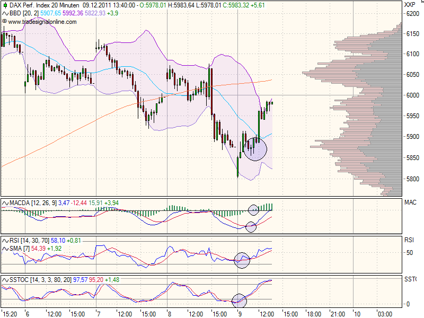Click the +3,94 value in MACDA legend

(111, 203)
